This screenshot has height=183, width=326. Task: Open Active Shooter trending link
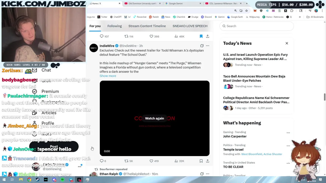tap(273, 154)
